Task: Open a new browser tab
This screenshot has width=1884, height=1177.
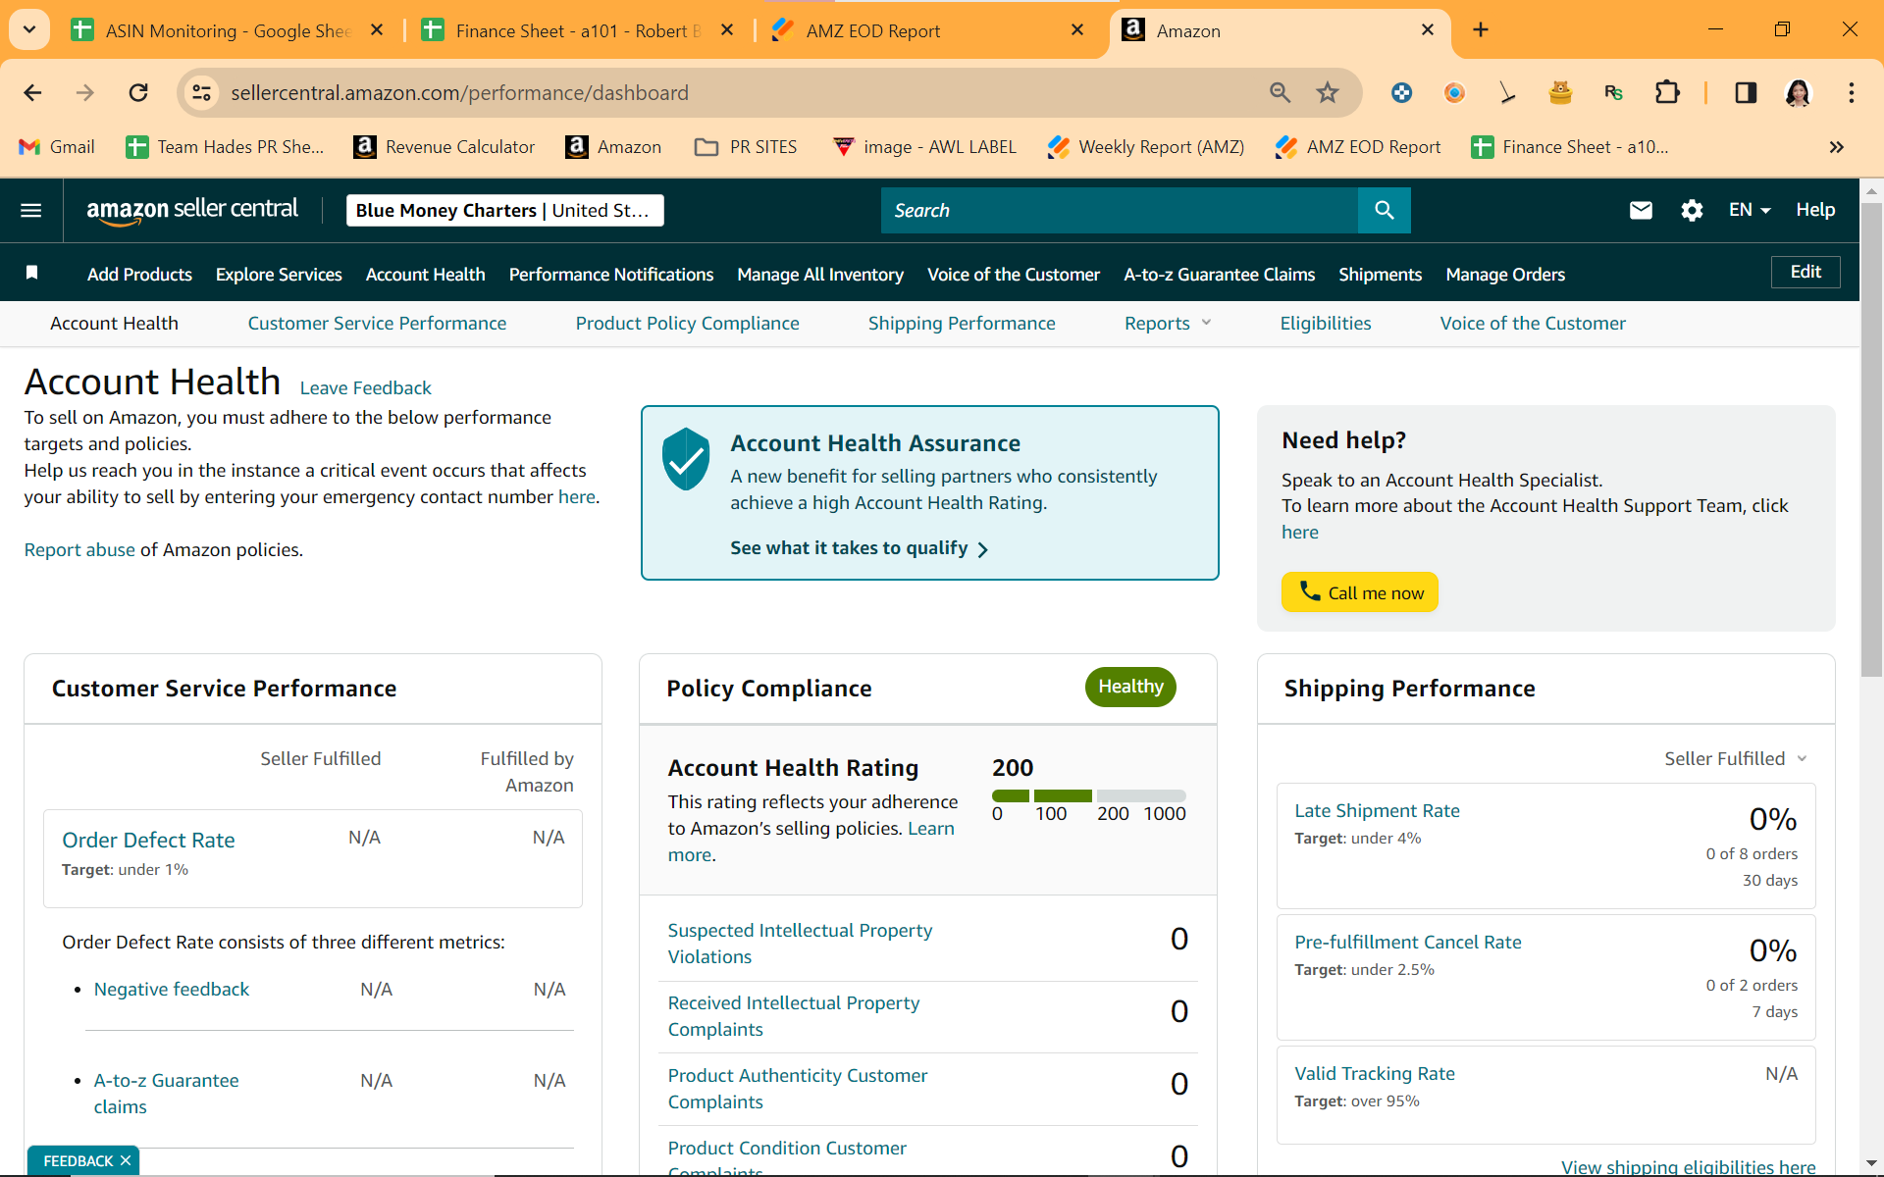Action: (x=1481, y=30)
